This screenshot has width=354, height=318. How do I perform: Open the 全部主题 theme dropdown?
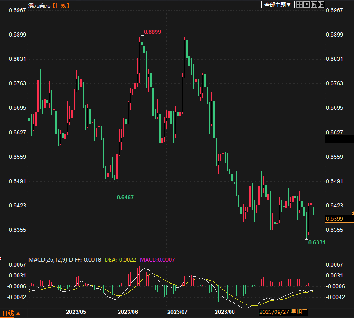tap(278, 5)
